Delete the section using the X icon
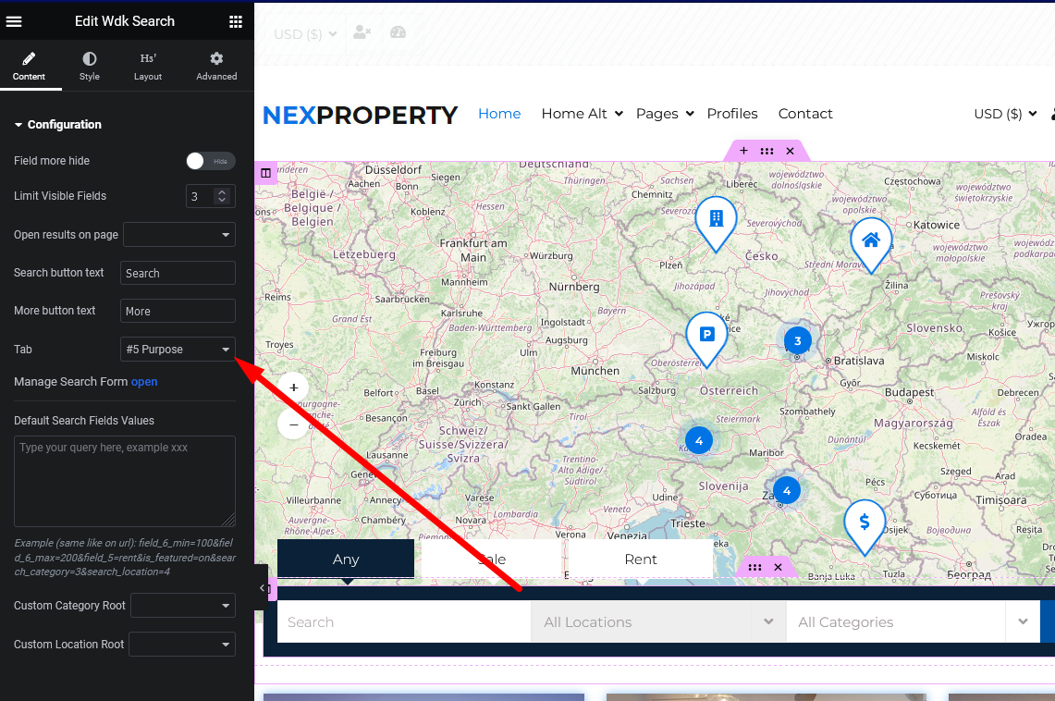 (790, 150)
